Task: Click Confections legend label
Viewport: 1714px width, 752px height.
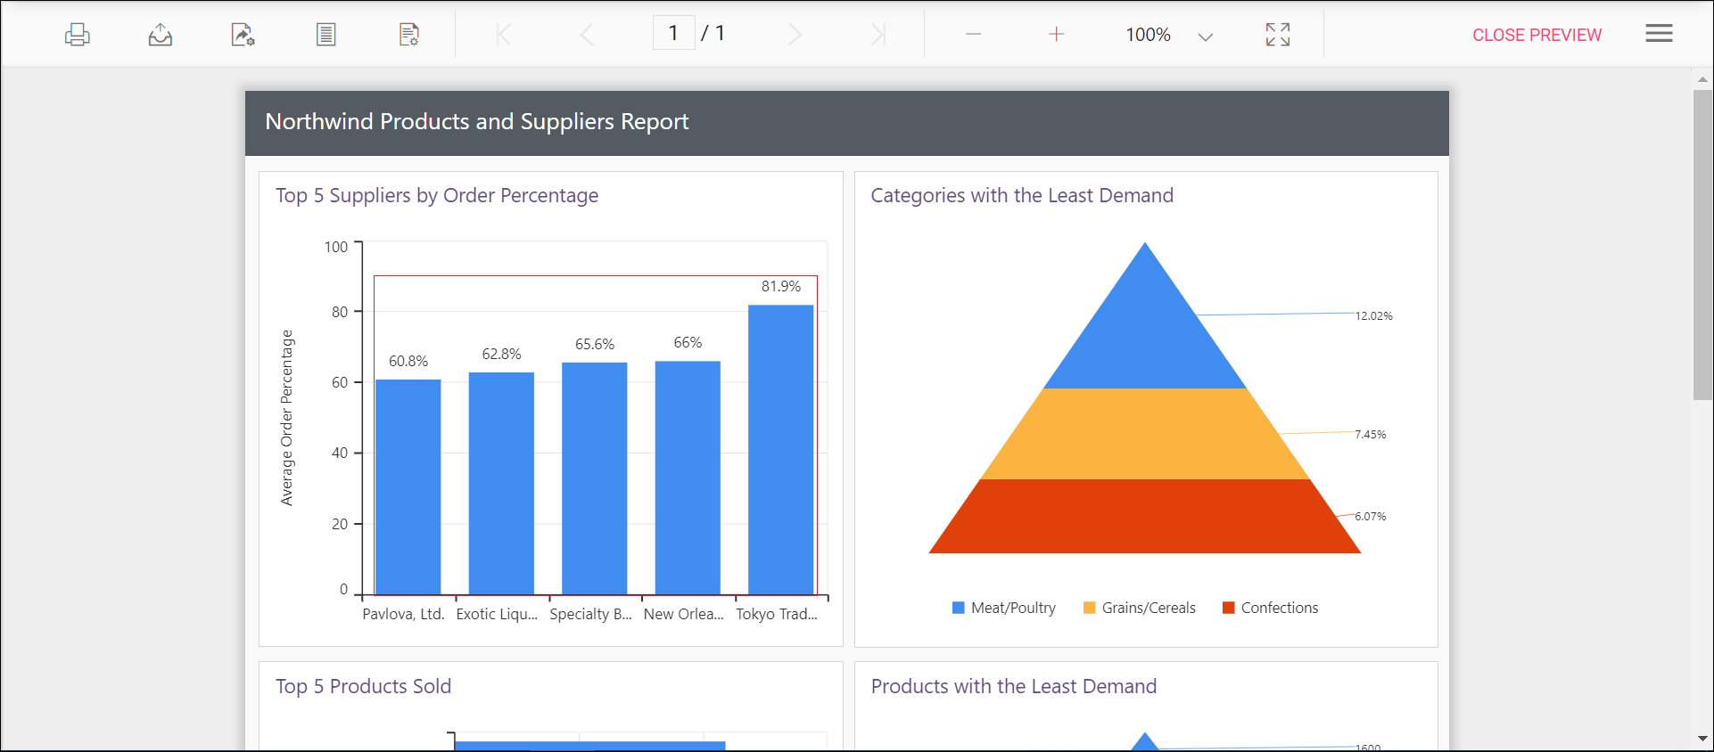Action: [x=1279, y=608]
